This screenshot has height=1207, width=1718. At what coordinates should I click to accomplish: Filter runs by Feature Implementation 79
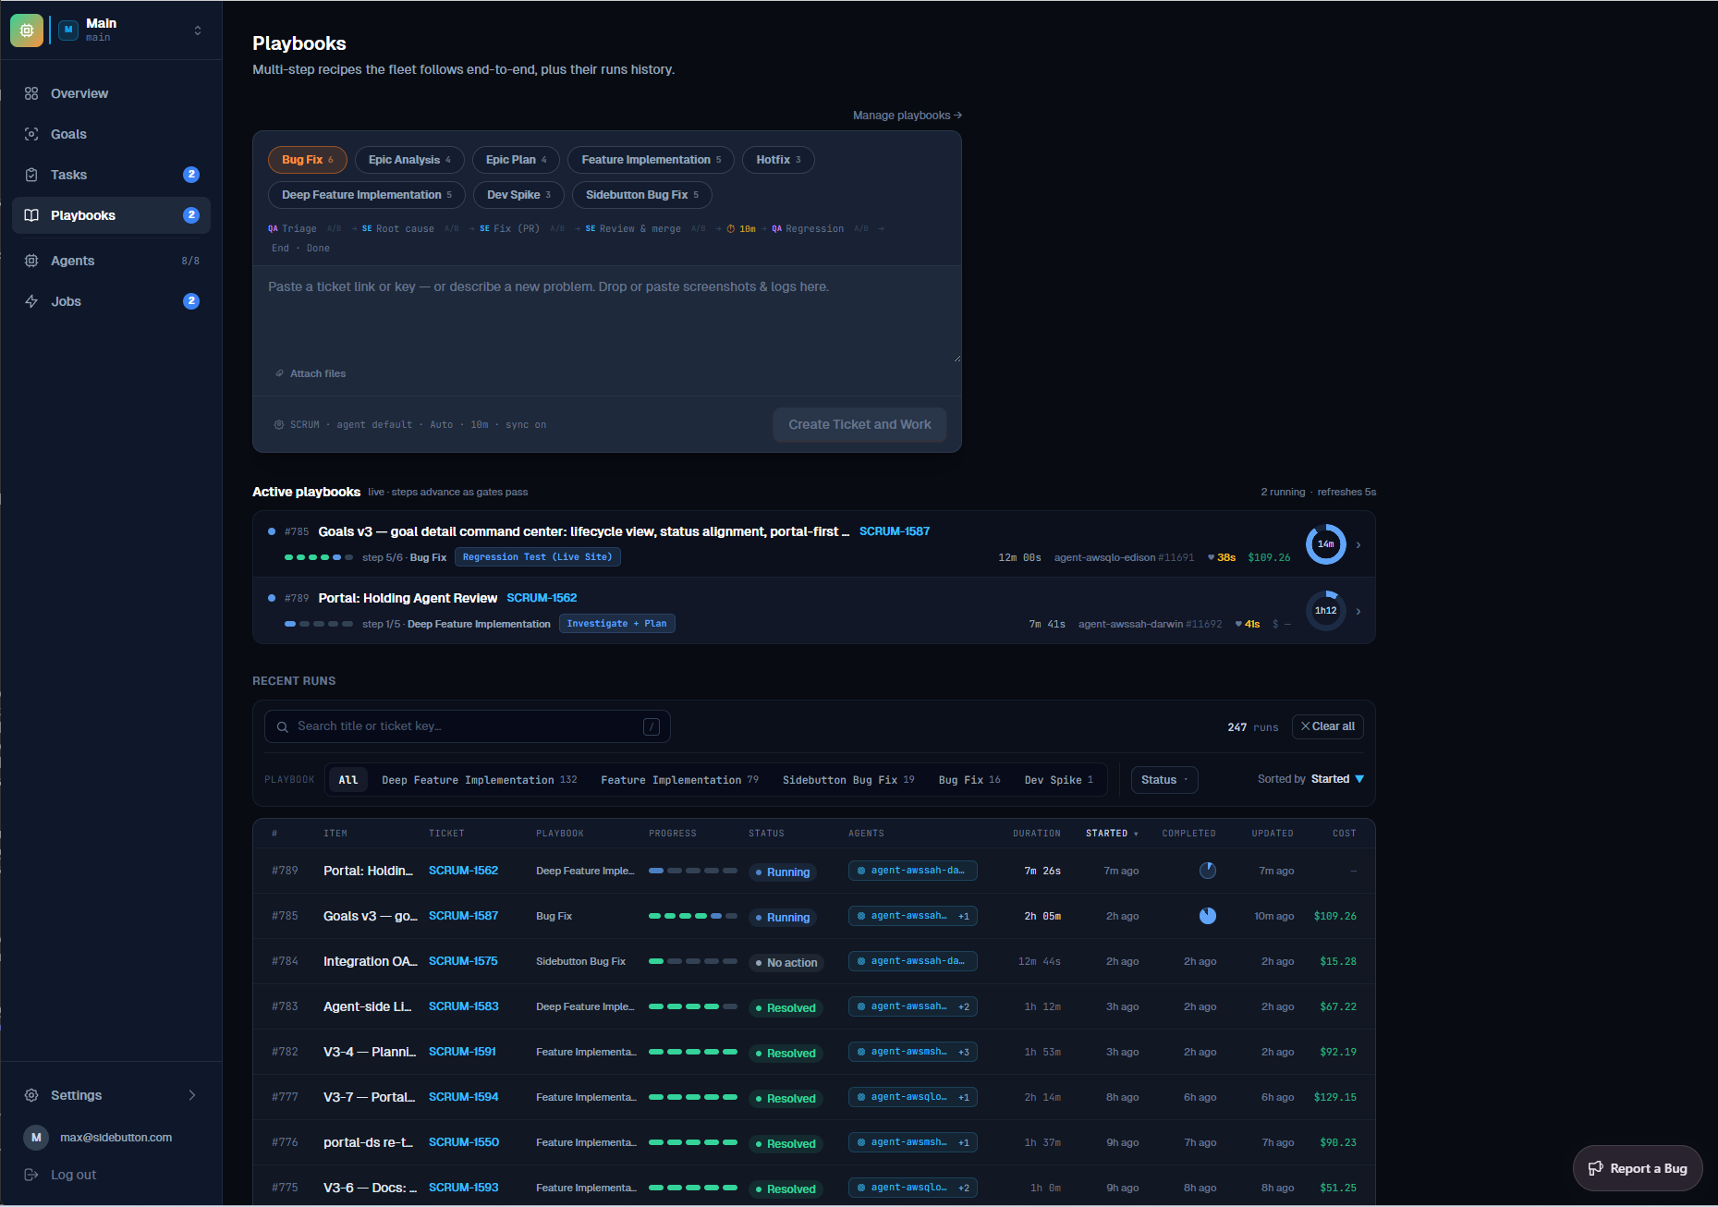(679, 780)
